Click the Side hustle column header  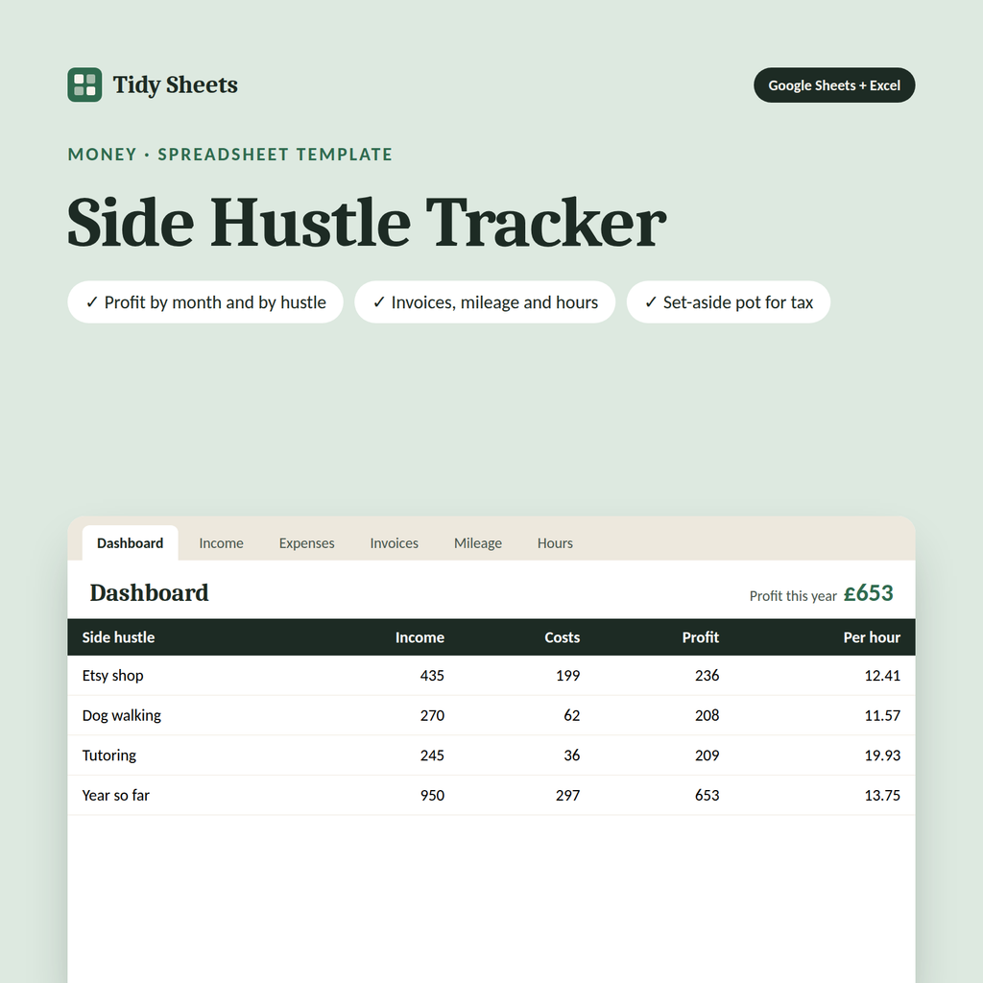(x=118, y=637)
